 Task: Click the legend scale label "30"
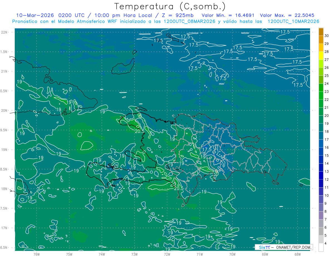click(x=327, y=35)
